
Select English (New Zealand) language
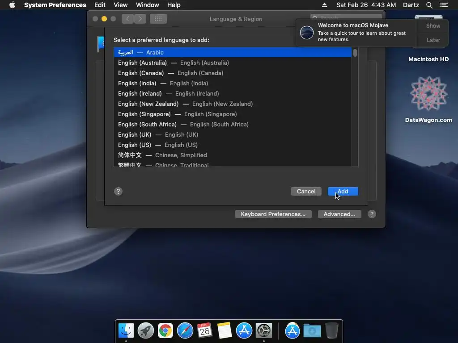point(233,104)
